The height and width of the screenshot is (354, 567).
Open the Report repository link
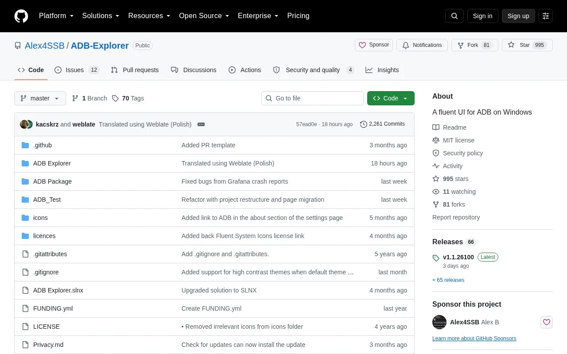456,217
